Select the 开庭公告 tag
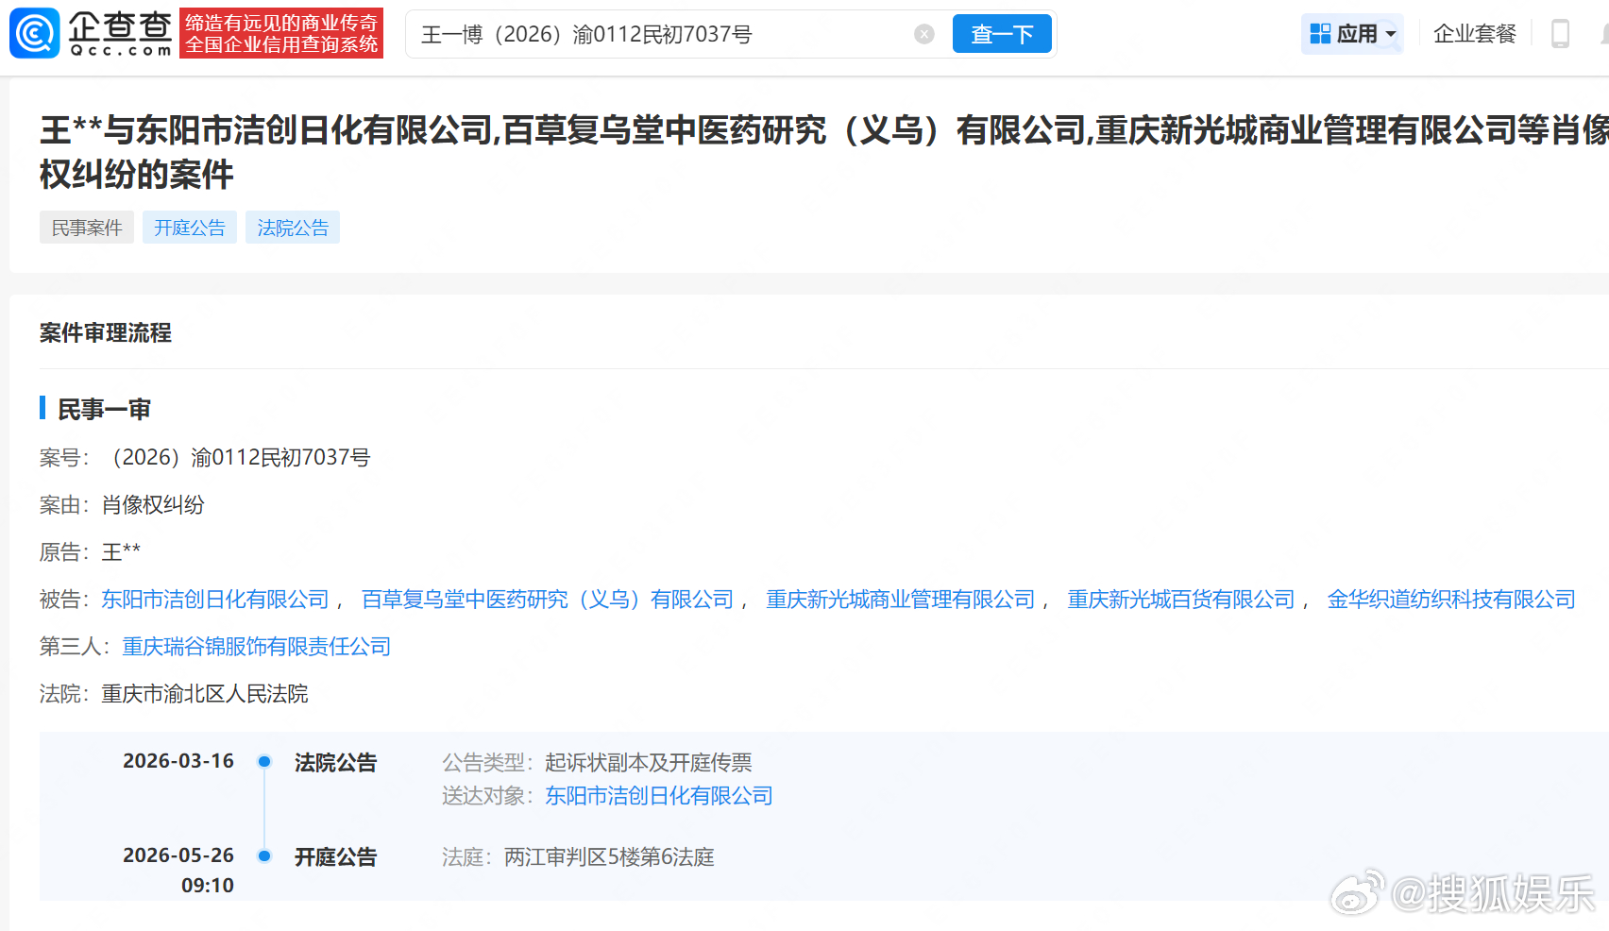Viewport: 1609px width, 931px height. (x=189, y=227)
